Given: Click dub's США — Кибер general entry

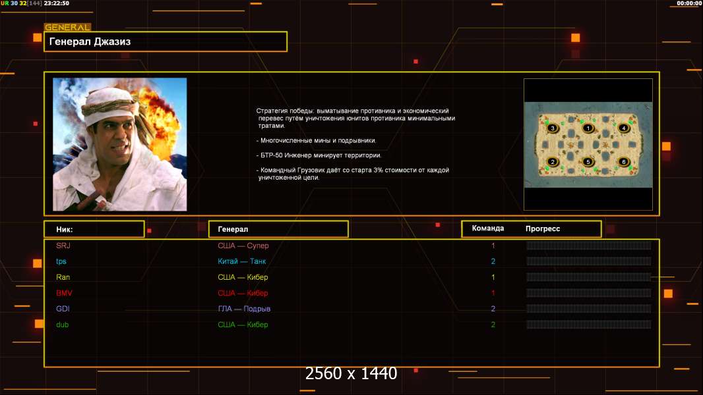Looking at the screenshot, I should (x=243, y=325).
